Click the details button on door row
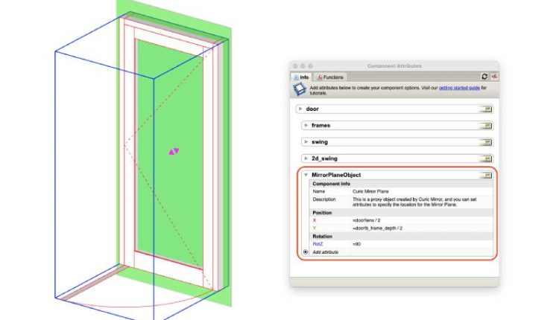 click(x=486, y=109)
